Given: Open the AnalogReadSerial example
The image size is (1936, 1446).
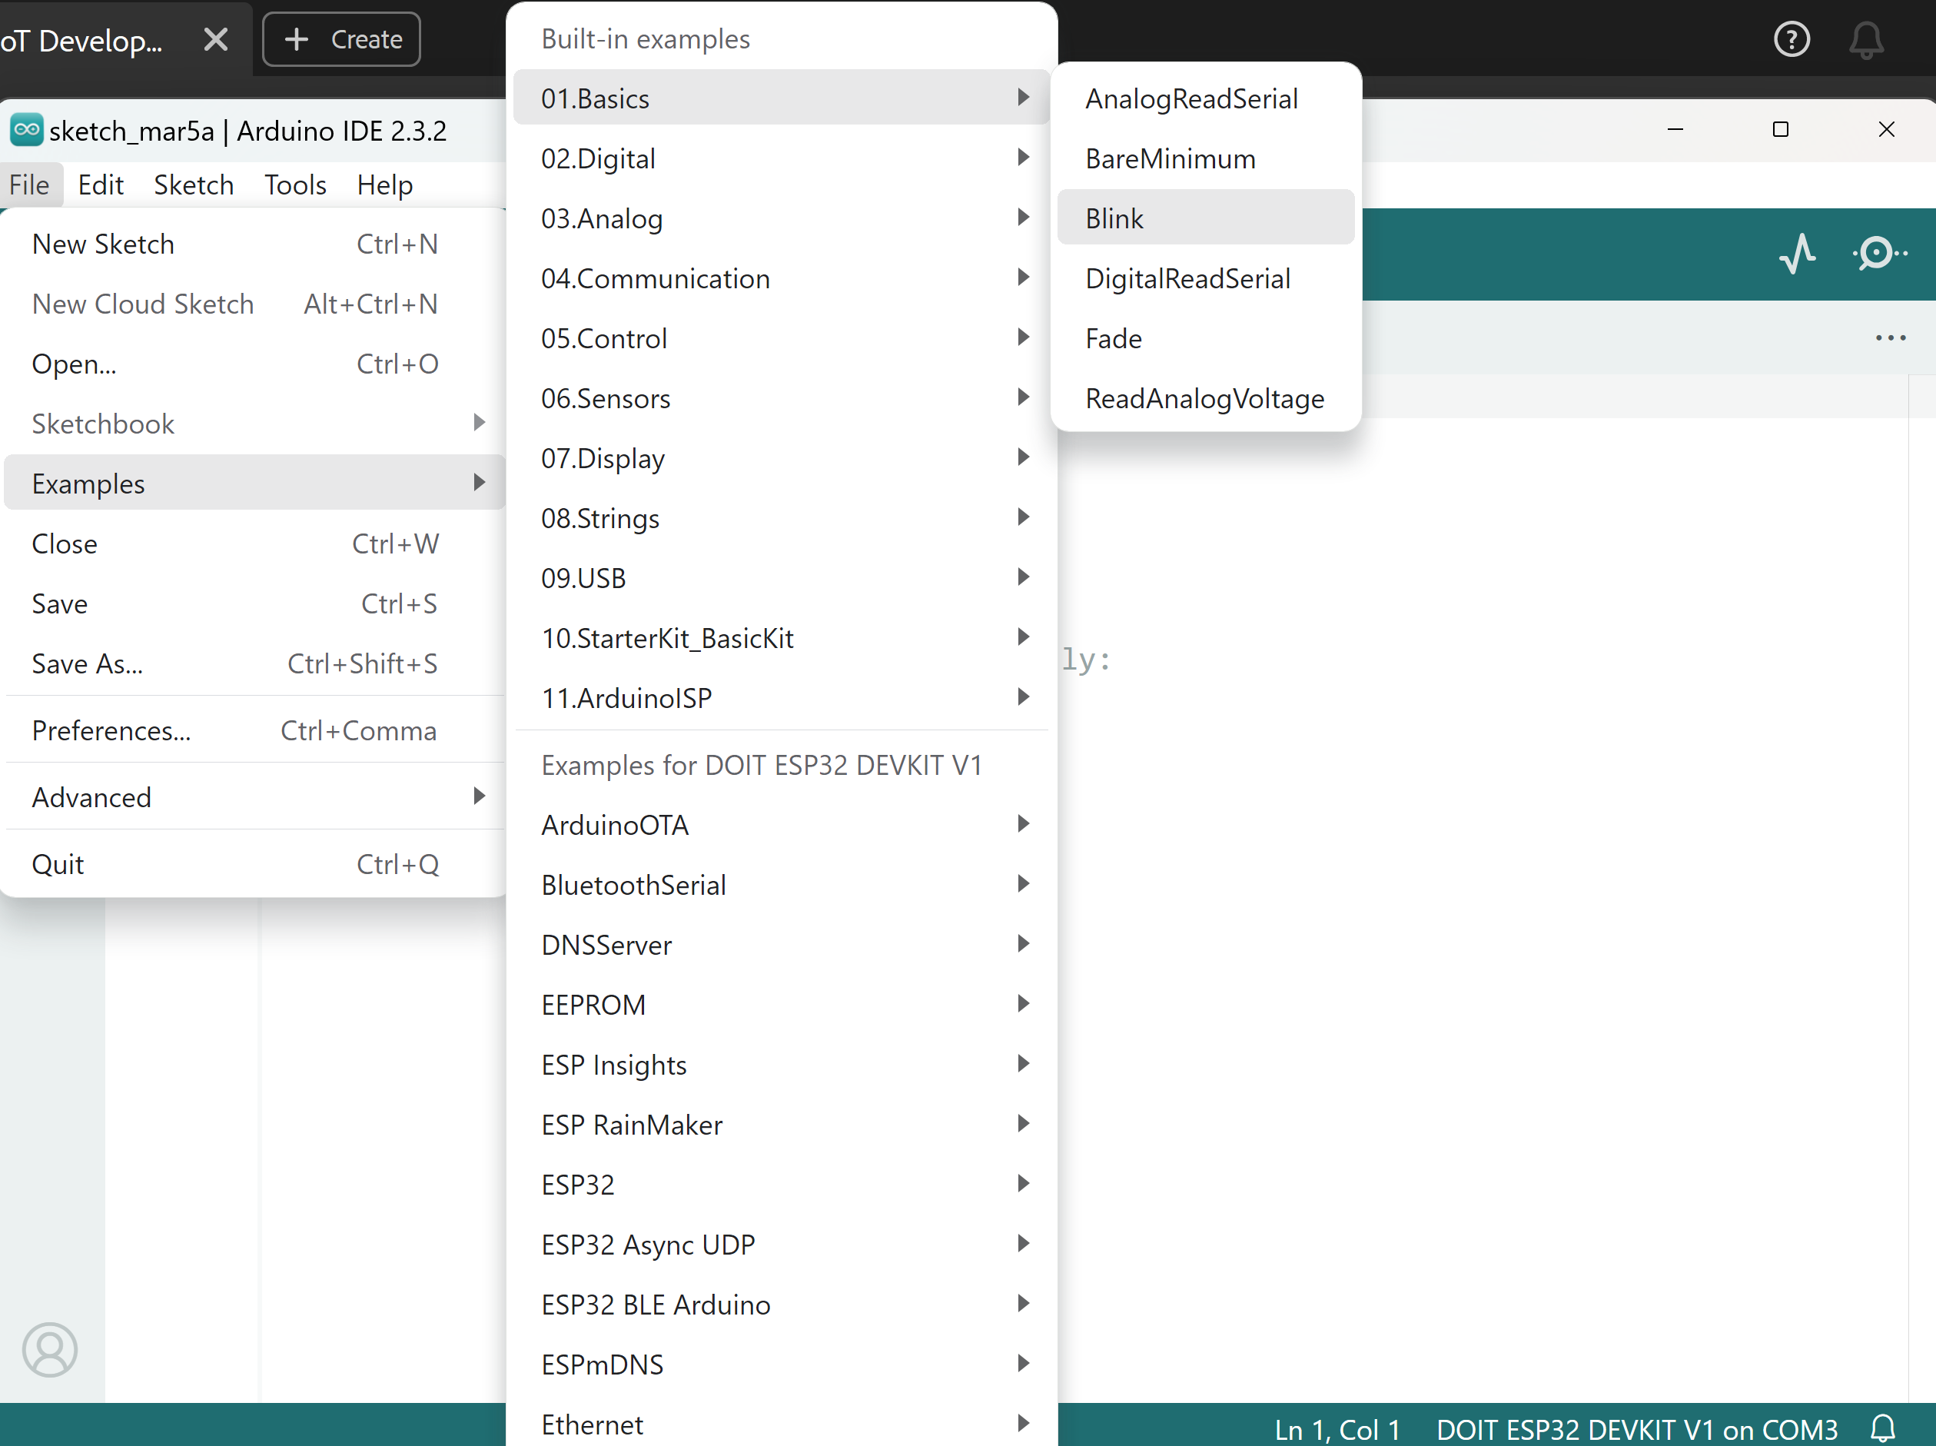Looking at the screenshot, I should pyautogui.click(x=1205, y=98).
